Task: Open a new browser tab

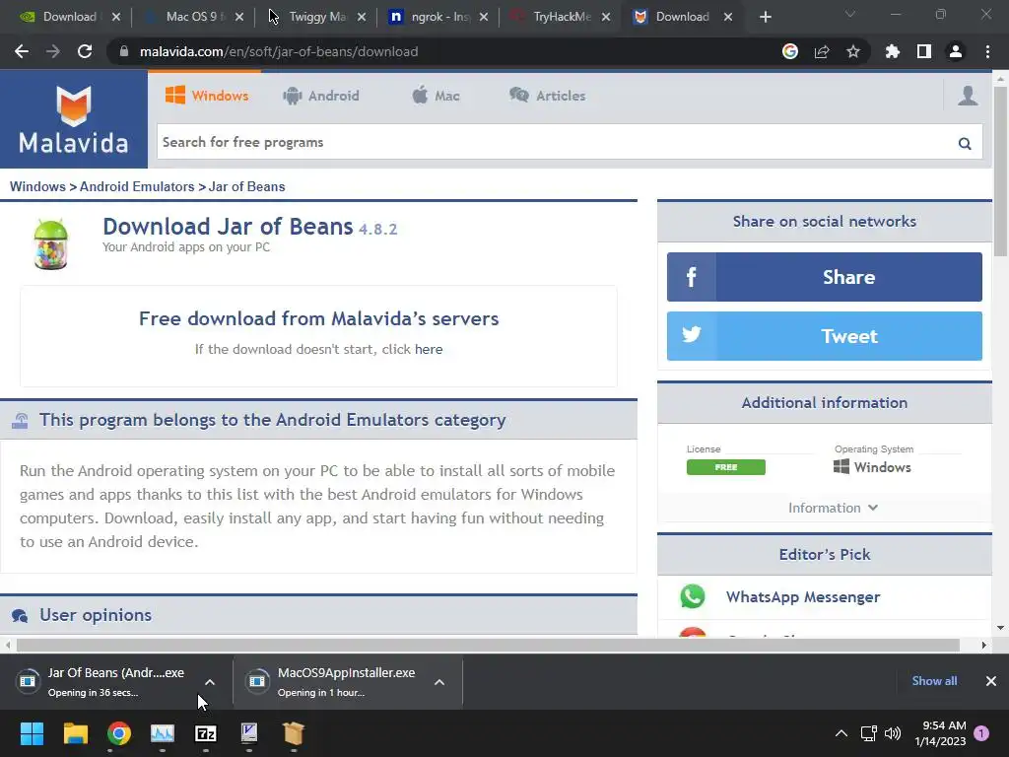Action: [765, 17]
